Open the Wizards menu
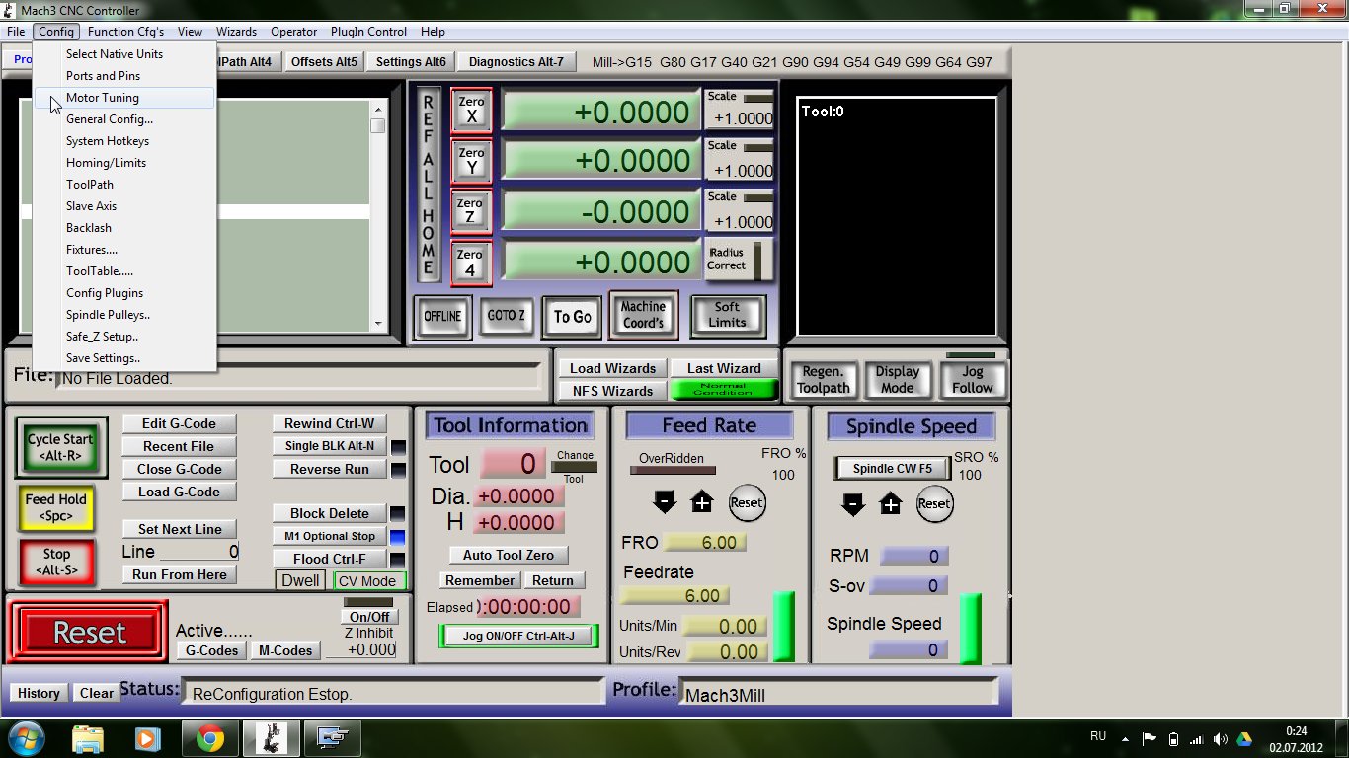Image resolution: width=1349 pixels, height=758 pixels. [236, 32]
